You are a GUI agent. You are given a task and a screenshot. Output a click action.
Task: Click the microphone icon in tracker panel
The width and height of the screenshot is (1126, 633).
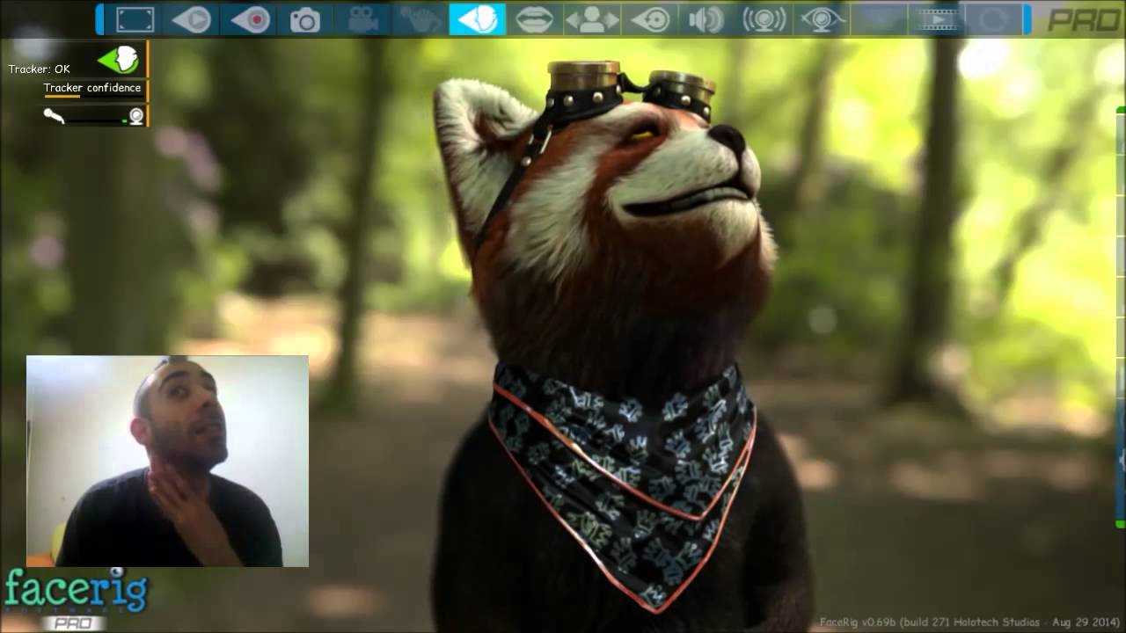coord(55,115)
